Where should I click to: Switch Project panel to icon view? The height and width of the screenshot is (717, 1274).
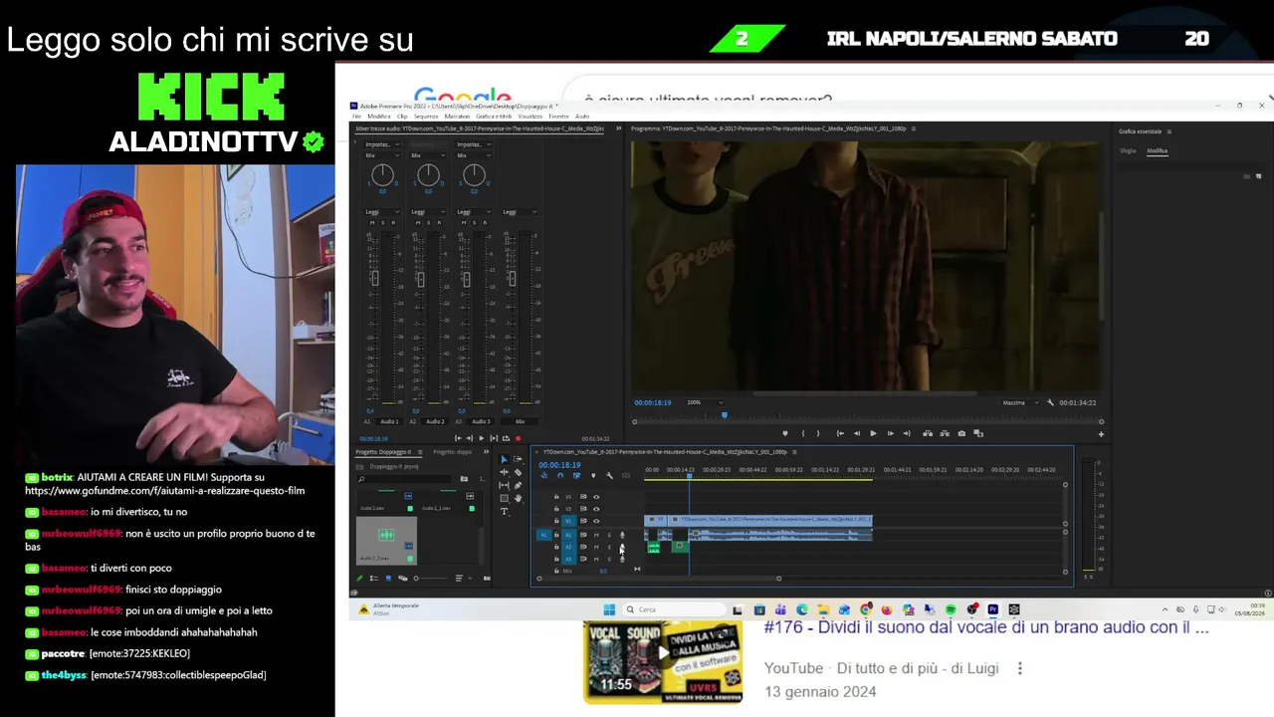click(x=388, y=578)
